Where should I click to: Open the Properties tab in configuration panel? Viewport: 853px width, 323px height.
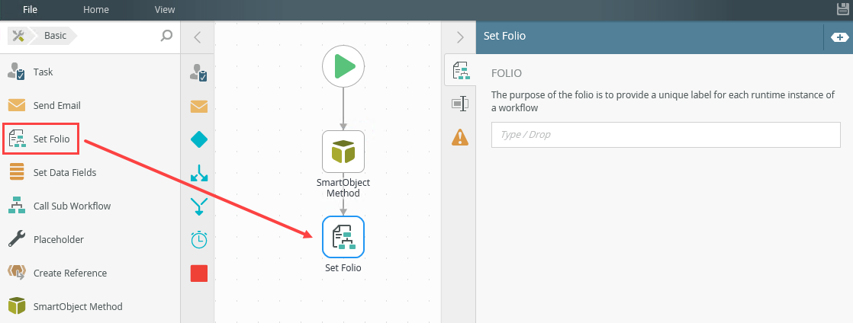pos(460,103)
